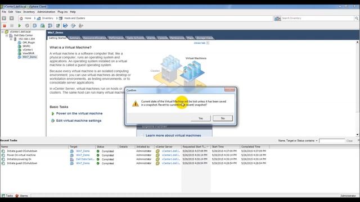Select Win7_Demo in the inventory tree
The width and height of the screenshot is (360, 202).
coord(29,57)
